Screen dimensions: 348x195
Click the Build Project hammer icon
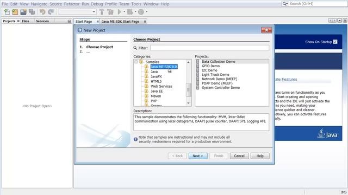click(x=102, y=12)
